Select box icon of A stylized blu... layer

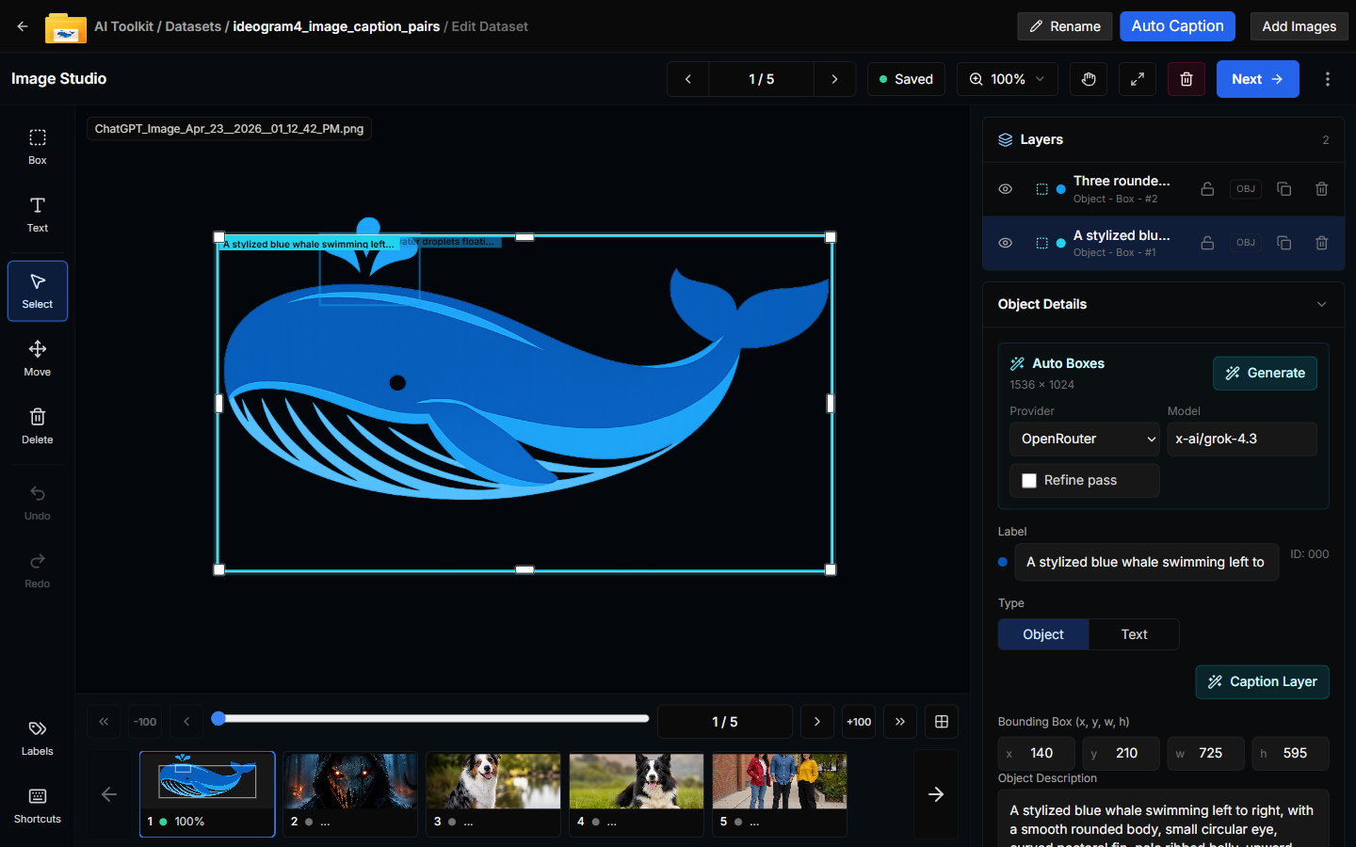(1041, 243)
